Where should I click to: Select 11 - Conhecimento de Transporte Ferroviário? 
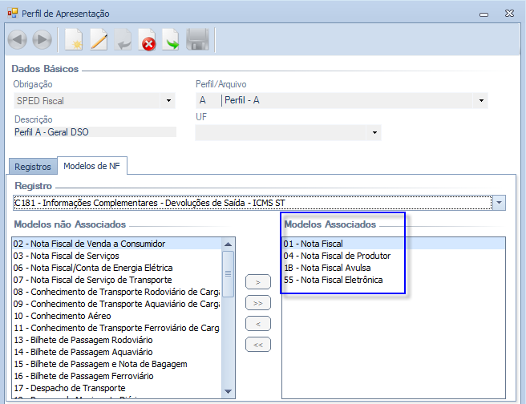(x=116, y=328)
